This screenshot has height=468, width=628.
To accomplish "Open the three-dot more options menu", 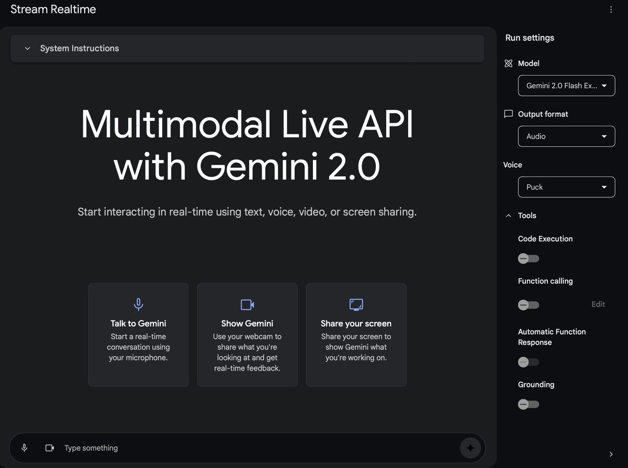I will click(x=611, y=9).
